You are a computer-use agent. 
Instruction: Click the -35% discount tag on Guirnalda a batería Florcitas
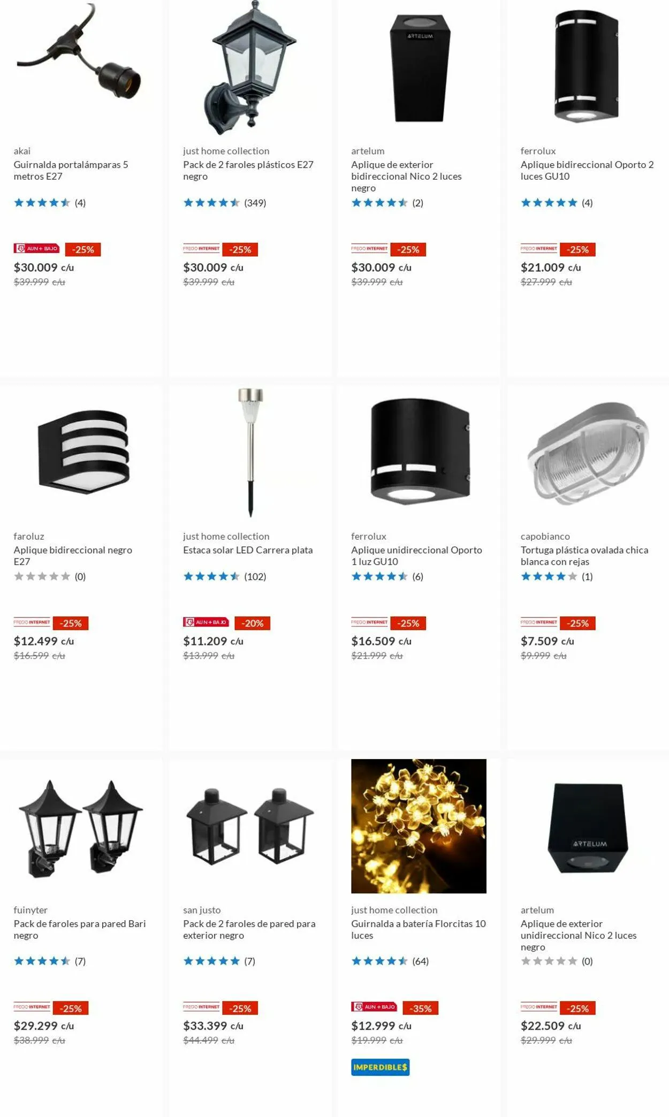(421, 1008)
